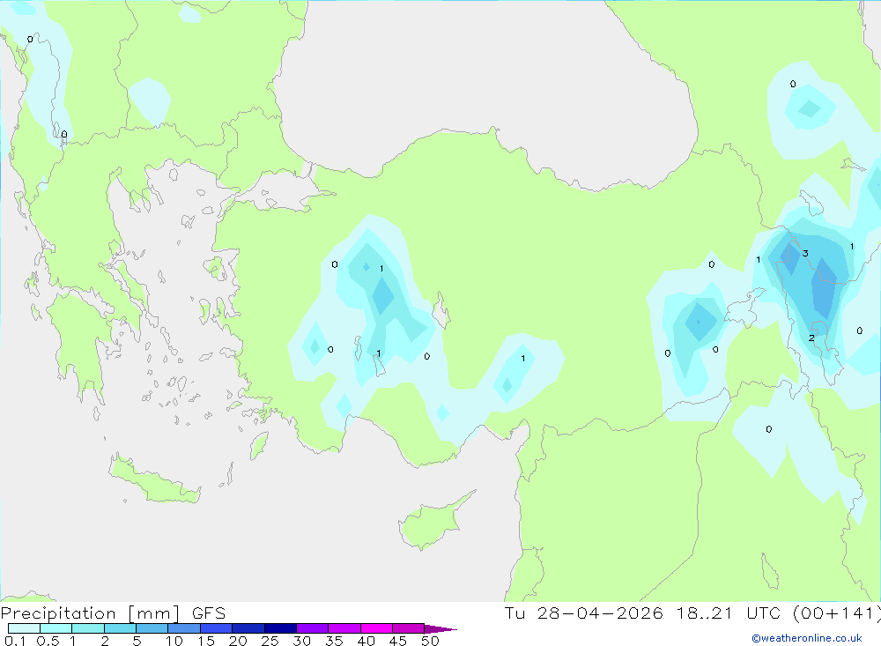Click the legend swatch between 2 and 5

[120, 628]
